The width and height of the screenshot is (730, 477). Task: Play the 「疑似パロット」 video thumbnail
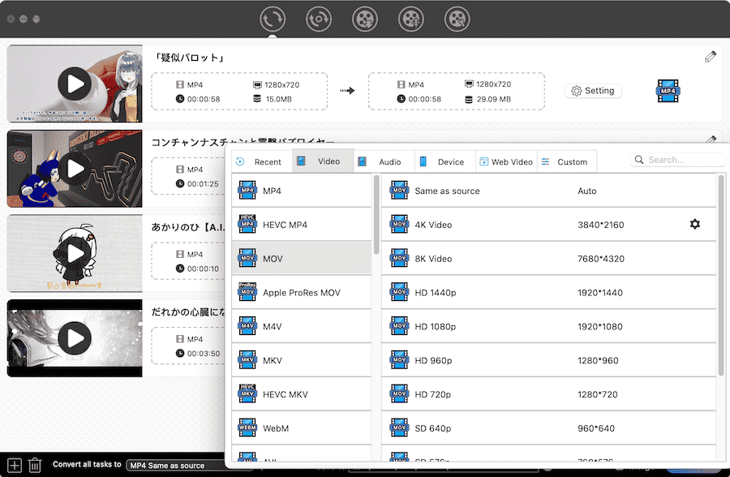[x=75, y=84]
